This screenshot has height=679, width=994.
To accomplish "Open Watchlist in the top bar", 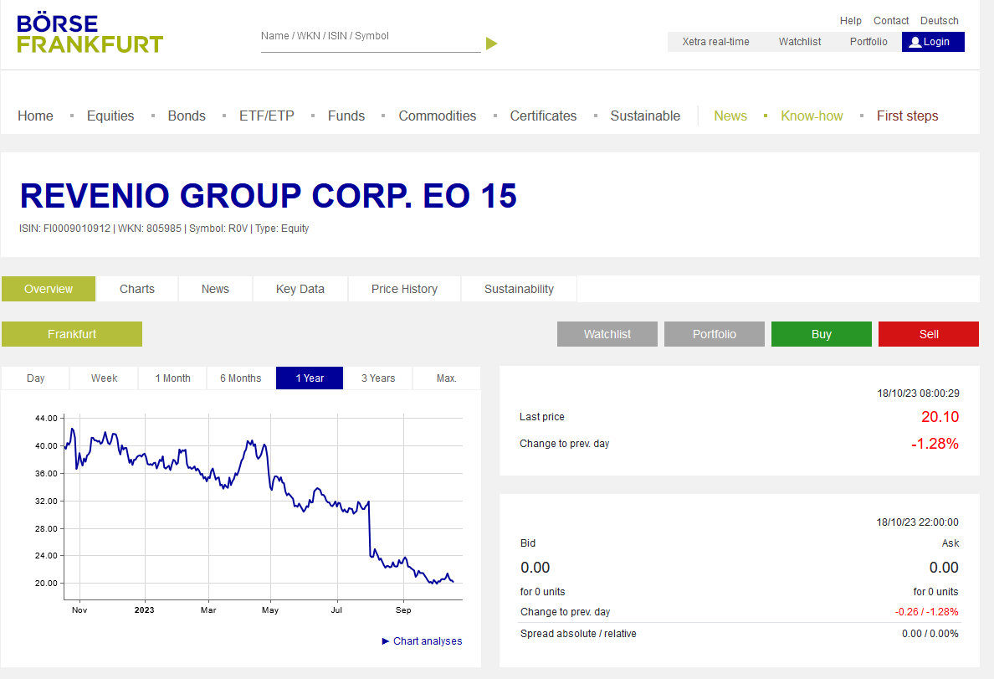I will [x=799, y=42].
